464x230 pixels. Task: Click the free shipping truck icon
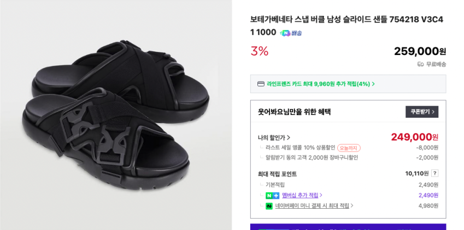[x=420, y=64]
